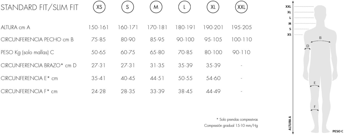Select the XXL size circle icon
Image resolution: width=348 pixels, height=135 pixels.
(x=241, y=8)
